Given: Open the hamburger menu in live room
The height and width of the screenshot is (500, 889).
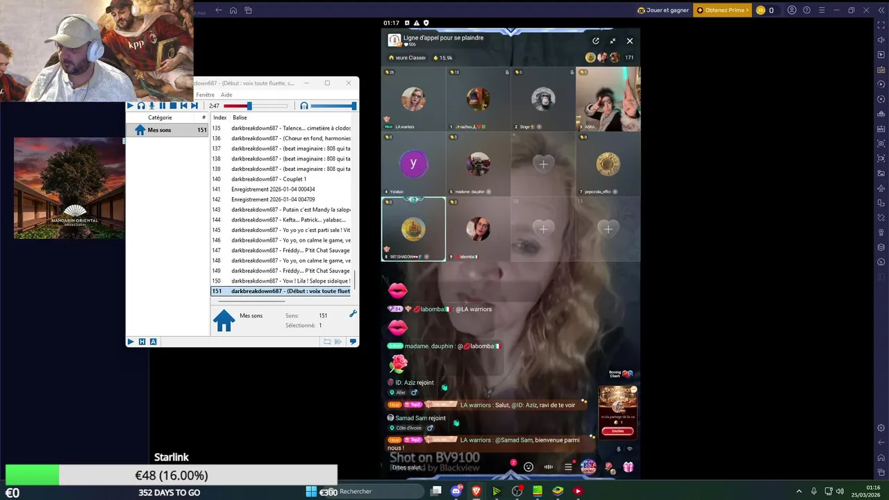Looking at the screenshot, I should coord(568,467).
